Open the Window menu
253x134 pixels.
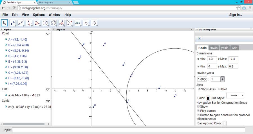pos(55,15)
